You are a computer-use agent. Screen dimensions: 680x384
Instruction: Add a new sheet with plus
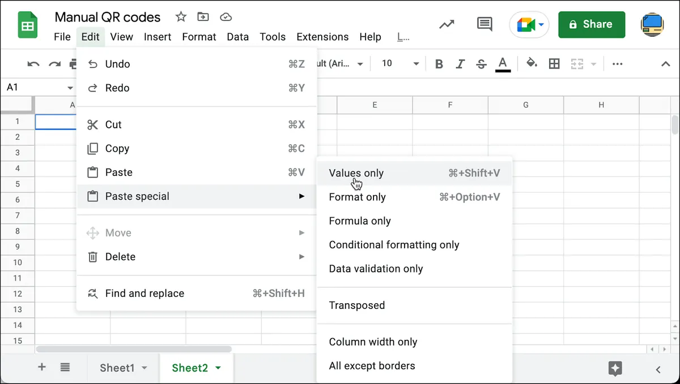pos(41,367)
